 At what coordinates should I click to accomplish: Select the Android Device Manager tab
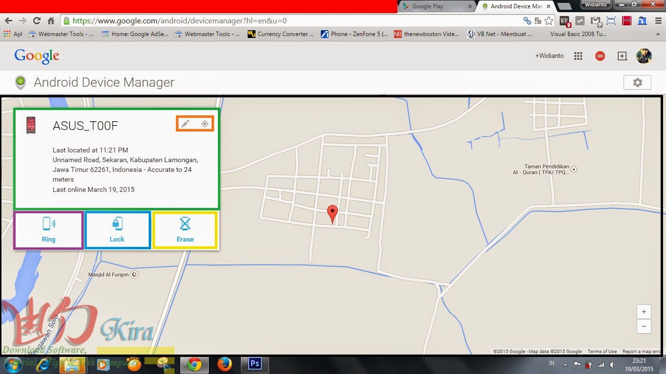click(x=516, y=6)
